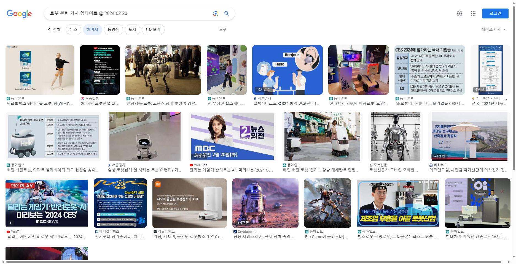Screen dimensions: 516x264
Task: Click the 동아일보 icon under 위로보틱스 image
Action: pos(8,99)
